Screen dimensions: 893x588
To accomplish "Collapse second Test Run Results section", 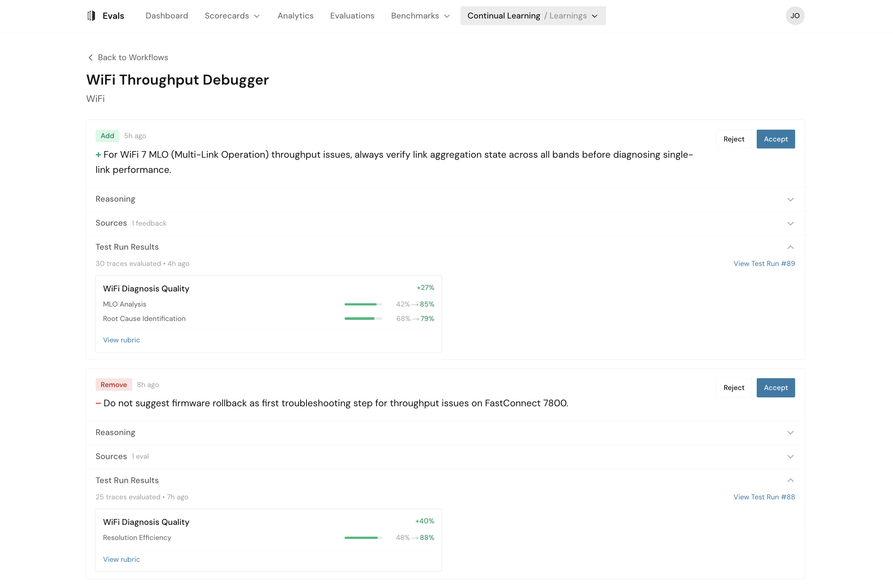I will pos(790,481).
